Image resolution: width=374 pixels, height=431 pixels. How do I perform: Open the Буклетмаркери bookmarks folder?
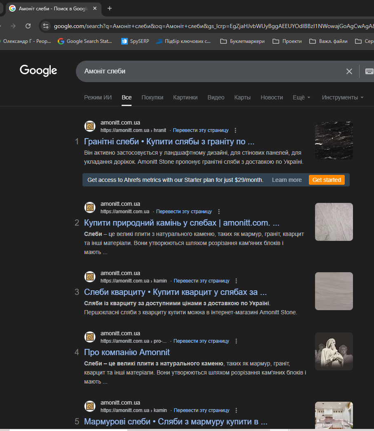242,41
